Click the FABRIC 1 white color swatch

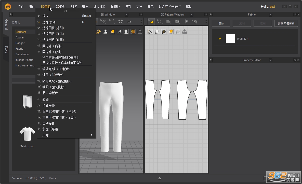230,38
